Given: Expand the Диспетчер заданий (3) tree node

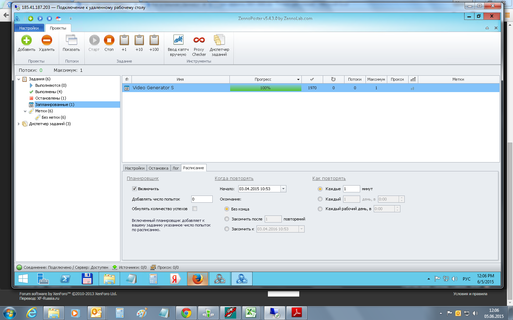Looking at the screenshot, I should 19,124.
